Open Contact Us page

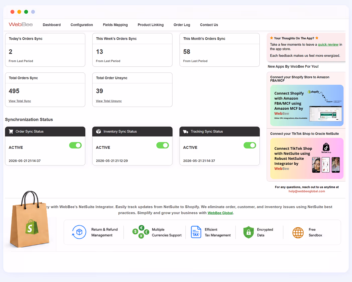coord(209,25)
